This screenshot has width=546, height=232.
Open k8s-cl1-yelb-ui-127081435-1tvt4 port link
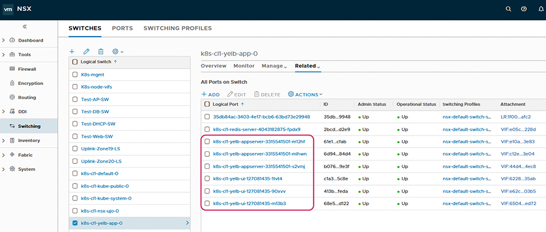tap(247, 179)
